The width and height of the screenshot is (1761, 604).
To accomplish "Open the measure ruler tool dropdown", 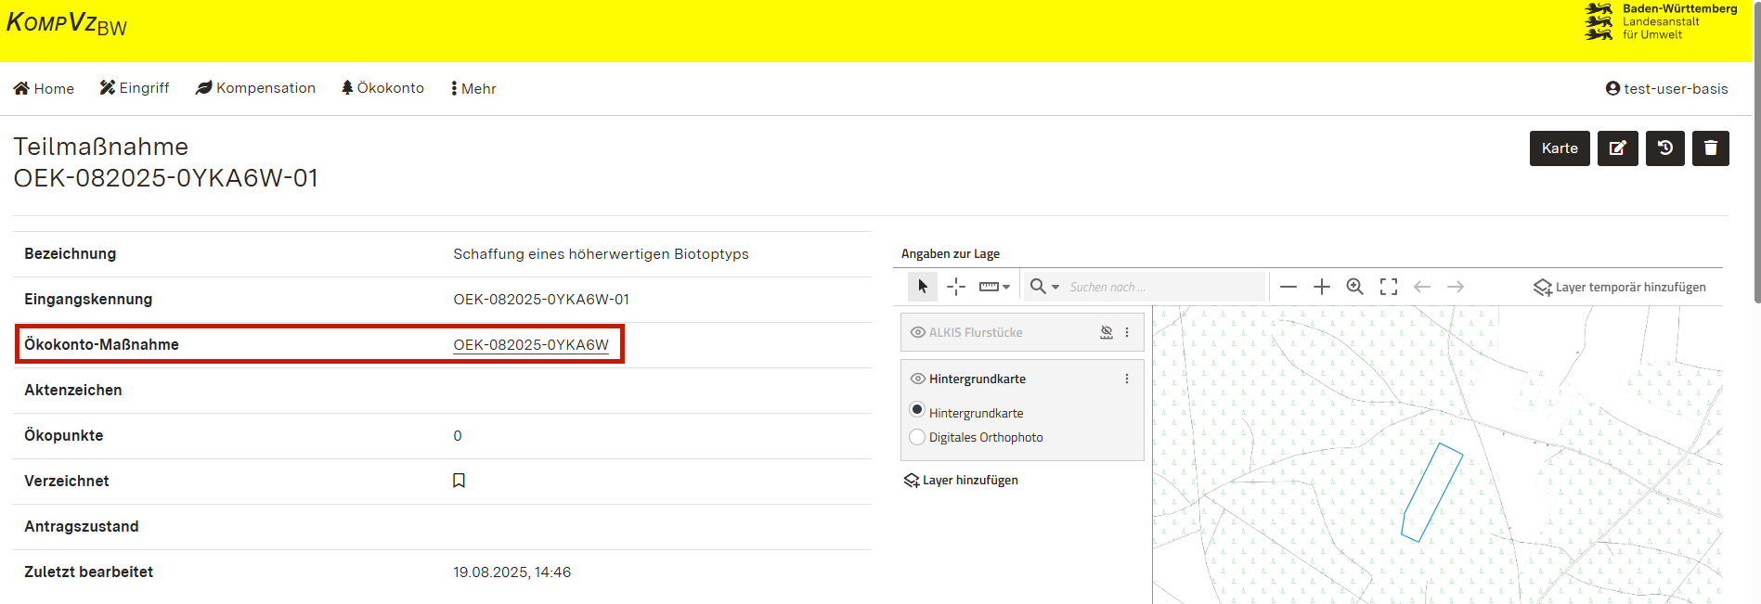I will (x=994, y=287).
